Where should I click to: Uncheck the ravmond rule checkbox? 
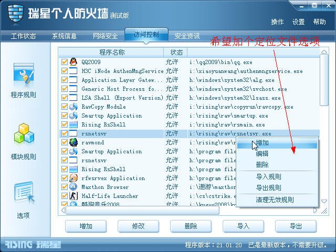(65, 142)
